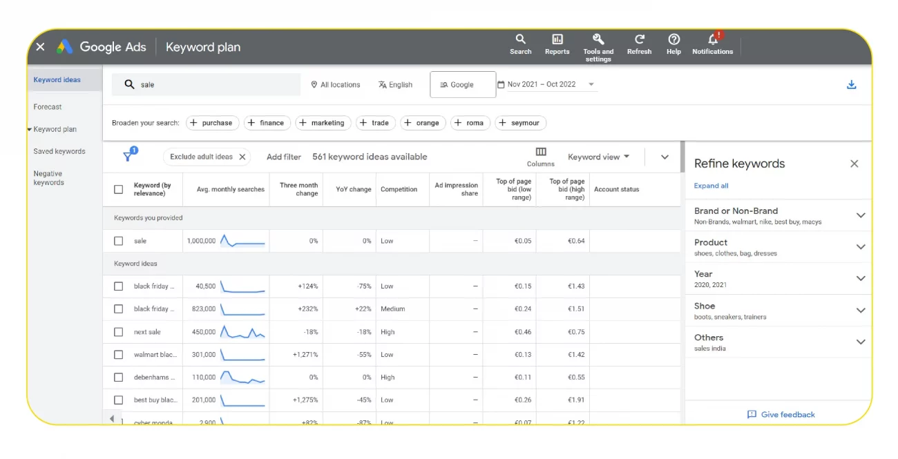
Task: Click the Account status column header
Action: click(x=617, y=189)
